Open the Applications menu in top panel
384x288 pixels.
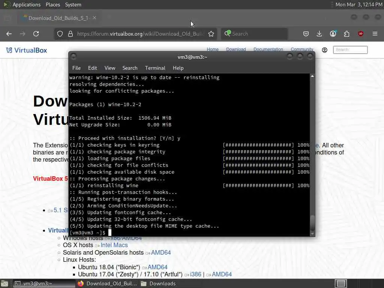point(27,4)
